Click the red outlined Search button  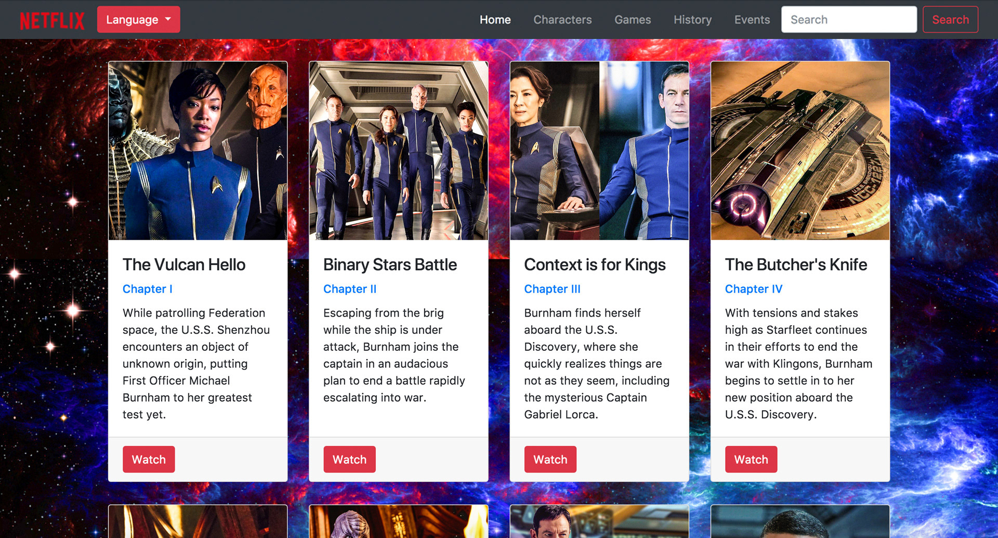(x=950, y=20)
